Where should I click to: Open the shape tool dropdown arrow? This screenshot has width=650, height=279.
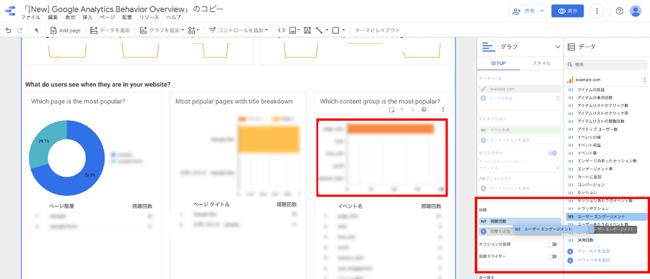pos(344,30)
